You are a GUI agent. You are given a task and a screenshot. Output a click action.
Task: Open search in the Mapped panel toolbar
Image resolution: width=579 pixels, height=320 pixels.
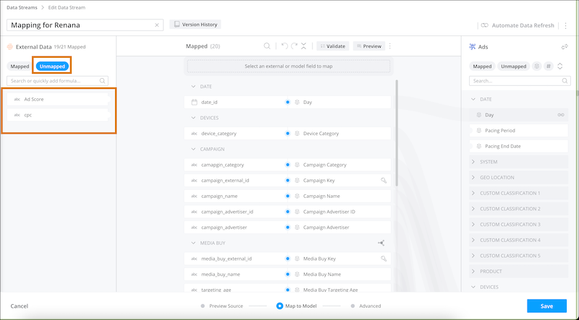pyautogui.click(x=267, y=46)
